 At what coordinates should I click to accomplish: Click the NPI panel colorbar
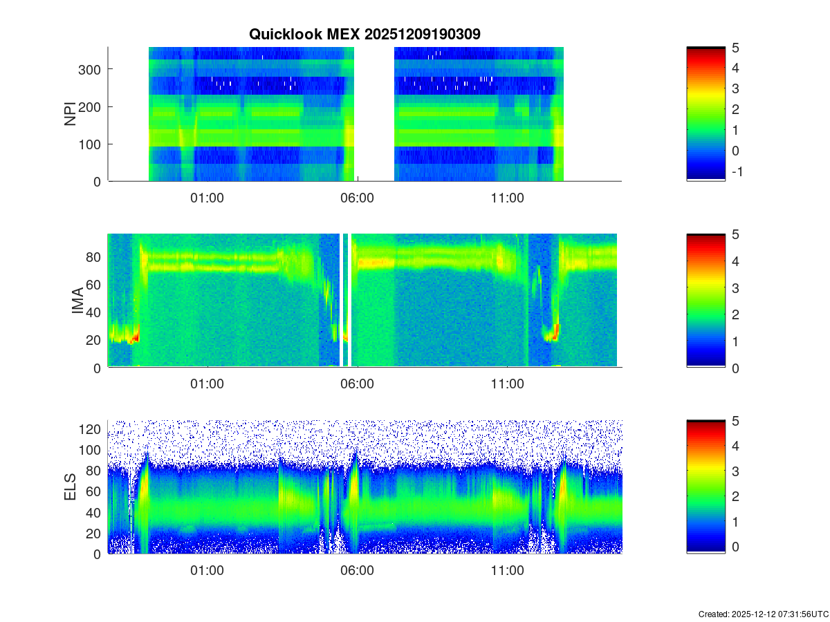(705, 114)
